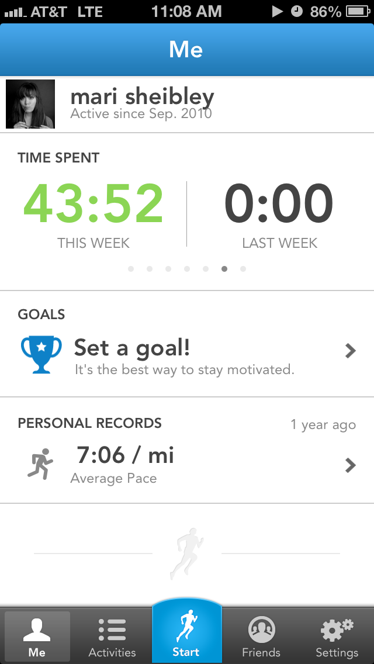Tap the 0:00 last week time
Viewport: 374px width, 664px height.
tap(279, 204)
